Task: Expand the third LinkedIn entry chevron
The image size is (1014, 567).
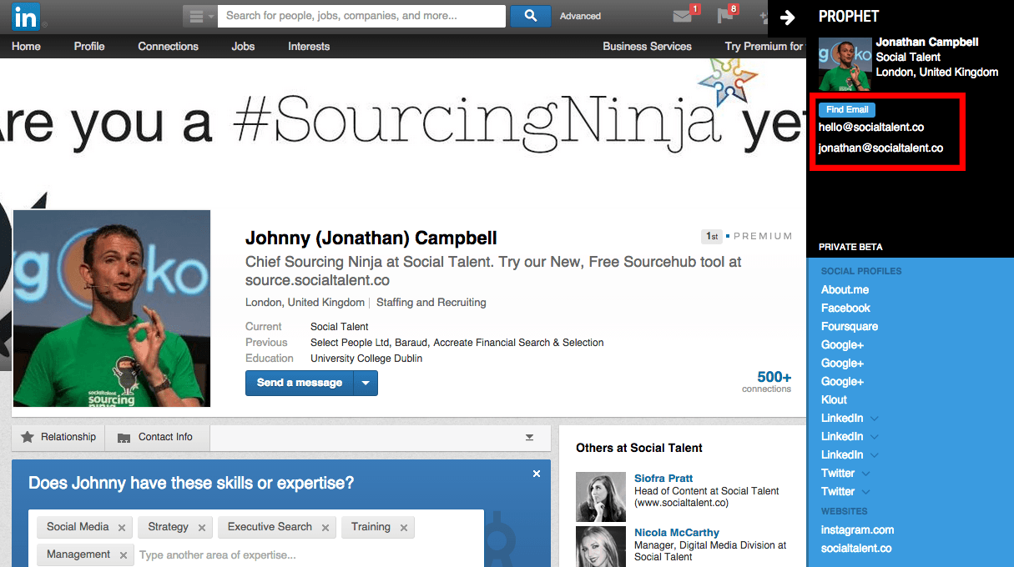Action: [874, 454]
